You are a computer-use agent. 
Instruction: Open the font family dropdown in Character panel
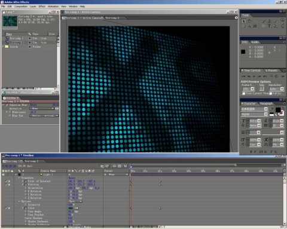(254, 109)
